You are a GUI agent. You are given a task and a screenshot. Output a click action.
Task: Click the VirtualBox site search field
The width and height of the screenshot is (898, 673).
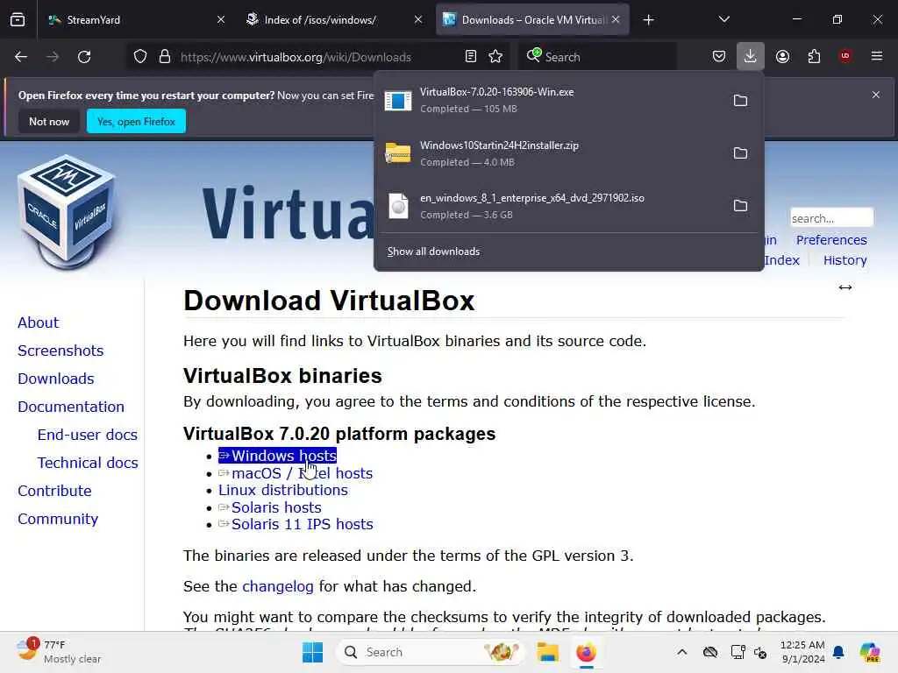[831, 218]
